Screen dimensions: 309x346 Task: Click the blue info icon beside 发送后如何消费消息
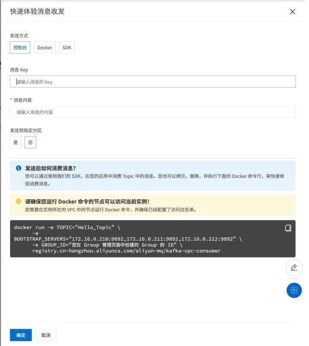(x=19, y=168)
